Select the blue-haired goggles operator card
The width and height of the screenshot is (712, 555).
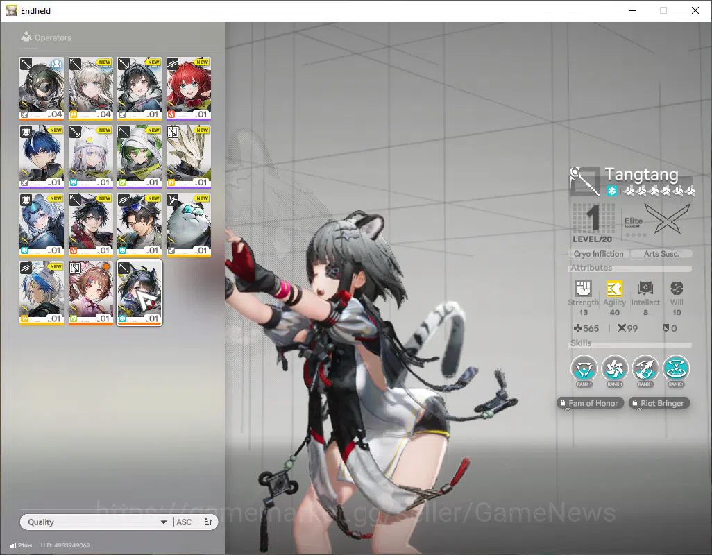click(42, 225)
